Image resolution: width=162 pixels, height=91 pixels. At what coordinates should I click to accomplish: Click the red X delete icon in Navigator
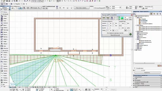point(161,66)
